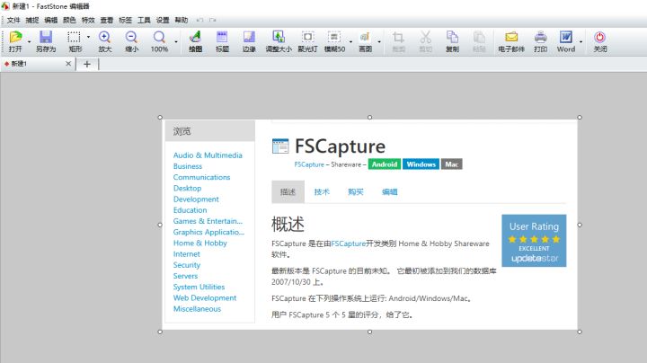Viewport: 647px width, 363px height.
Task: Click the 复制 copy icon
Action: click(452, 37)
